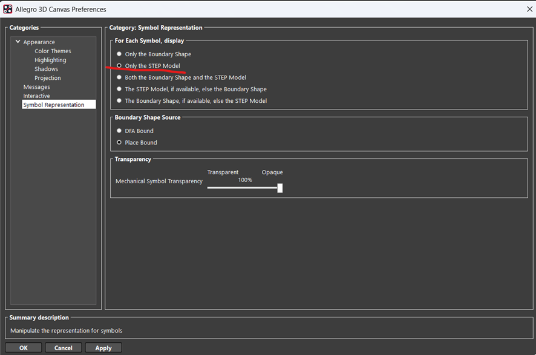
Task: Click the 'Opaque' label above the slider
Action: point(272,172)
